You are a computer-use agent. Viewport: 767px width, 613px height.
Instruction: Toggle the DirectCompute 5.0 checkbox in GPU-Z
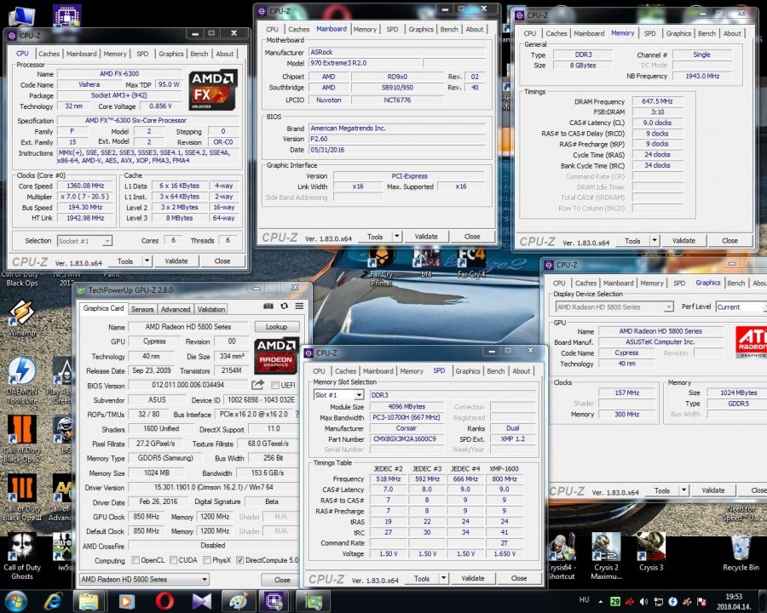(239, 560)
